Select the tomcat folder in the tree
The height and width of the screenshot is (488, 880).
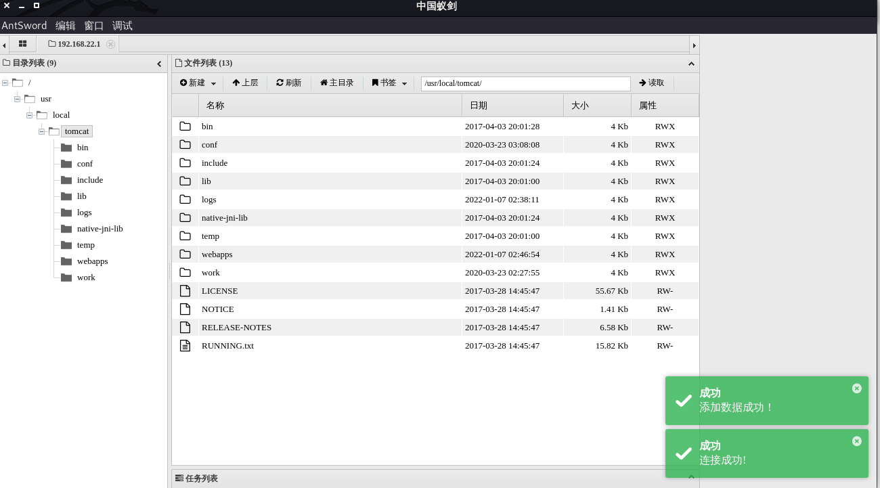click(76, 131)
